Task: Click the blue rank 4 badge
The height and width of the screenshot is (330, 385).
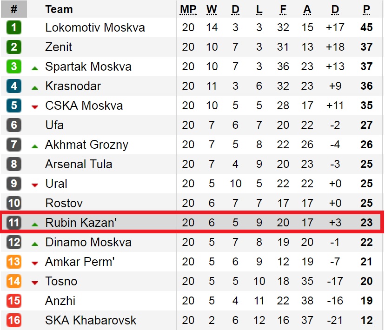Action: point(14,86)
